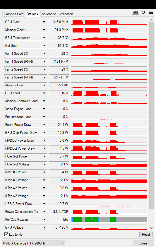
Task: Expand the 8-Pin #2 Power dropdown
Action: [44, 188]
